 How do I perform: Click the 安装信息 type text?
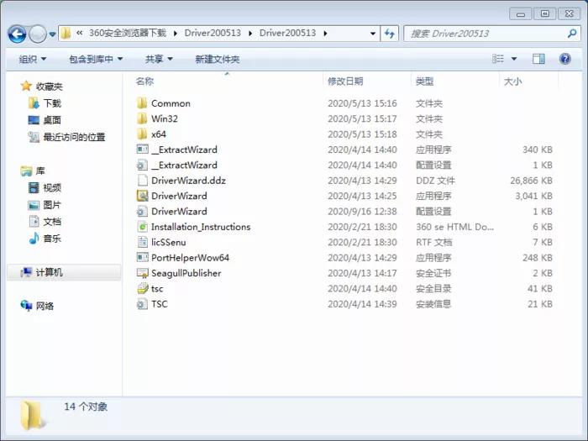click(433, 304)
